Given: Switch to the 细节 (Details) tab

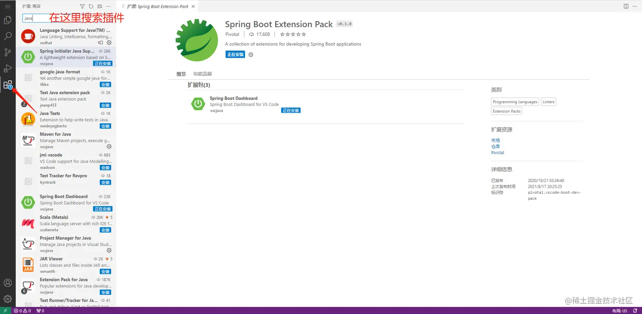Looking at the screenshot, I should [x=181, y=74].
